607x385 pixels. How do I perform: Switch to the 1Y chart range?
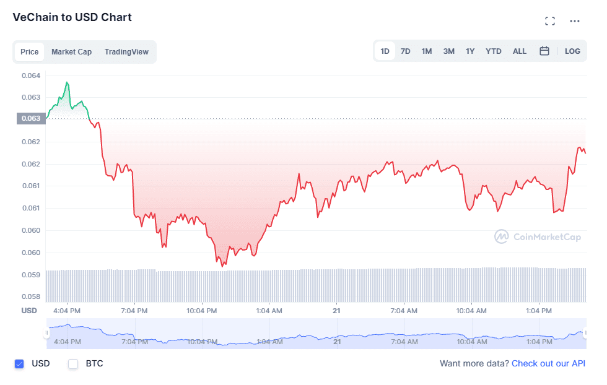click(x=471, y=51)
